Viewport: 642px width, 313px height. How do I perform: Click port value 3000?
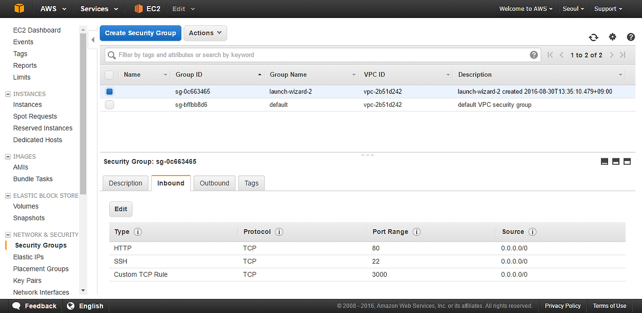[380, 274]
